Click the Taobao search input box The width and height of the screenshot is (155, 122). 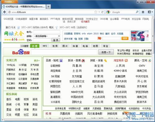pyautogui.click(x=111, y=38)
